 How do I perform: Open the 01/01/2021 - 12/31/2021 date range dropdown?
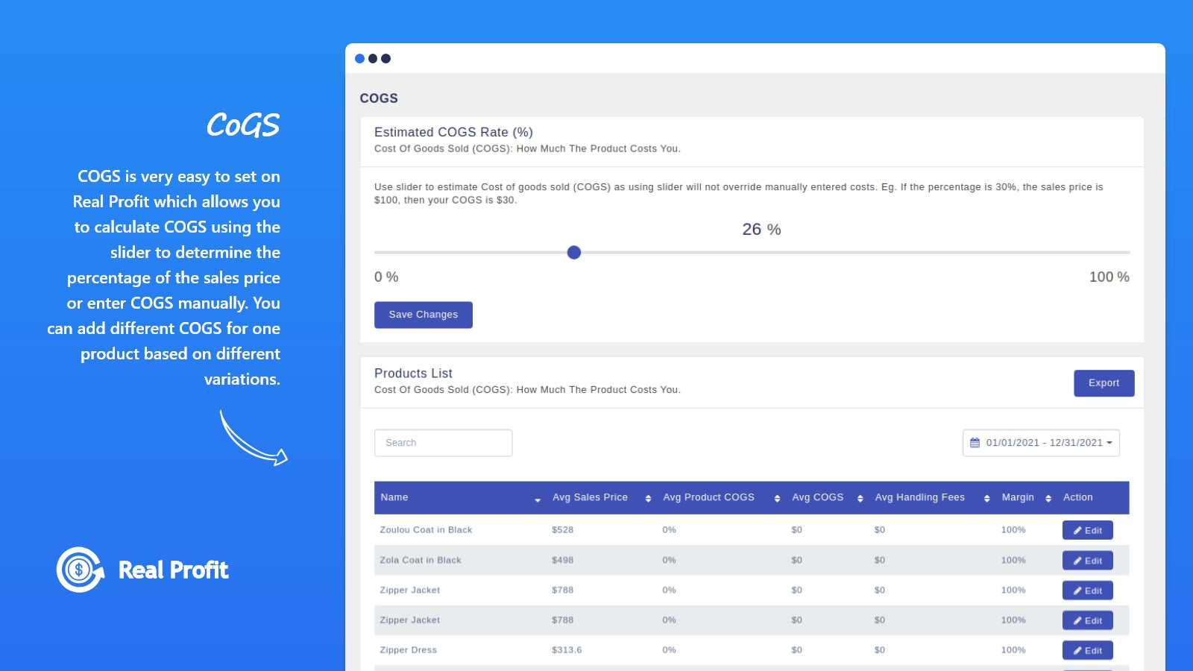(x=1040, y=442)
